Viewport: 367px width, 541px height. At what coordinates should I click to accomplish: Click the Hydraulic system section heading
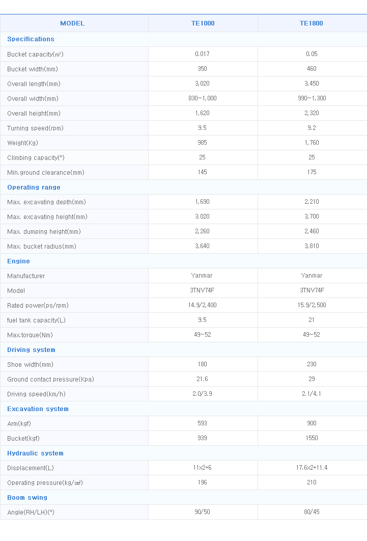[35, 453]
